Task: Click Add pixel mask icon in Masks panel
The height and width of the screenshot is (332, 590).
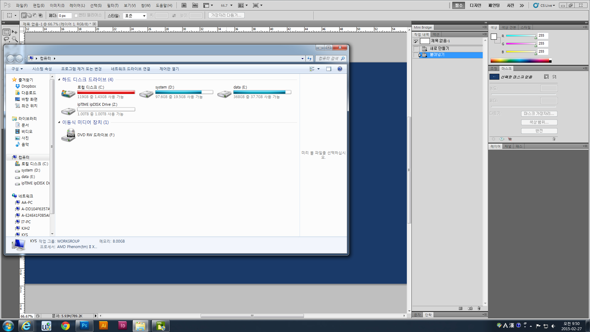Action: click(546, 77)
